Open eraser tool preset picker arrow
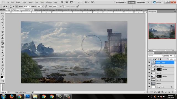 [x=7, y=7]
